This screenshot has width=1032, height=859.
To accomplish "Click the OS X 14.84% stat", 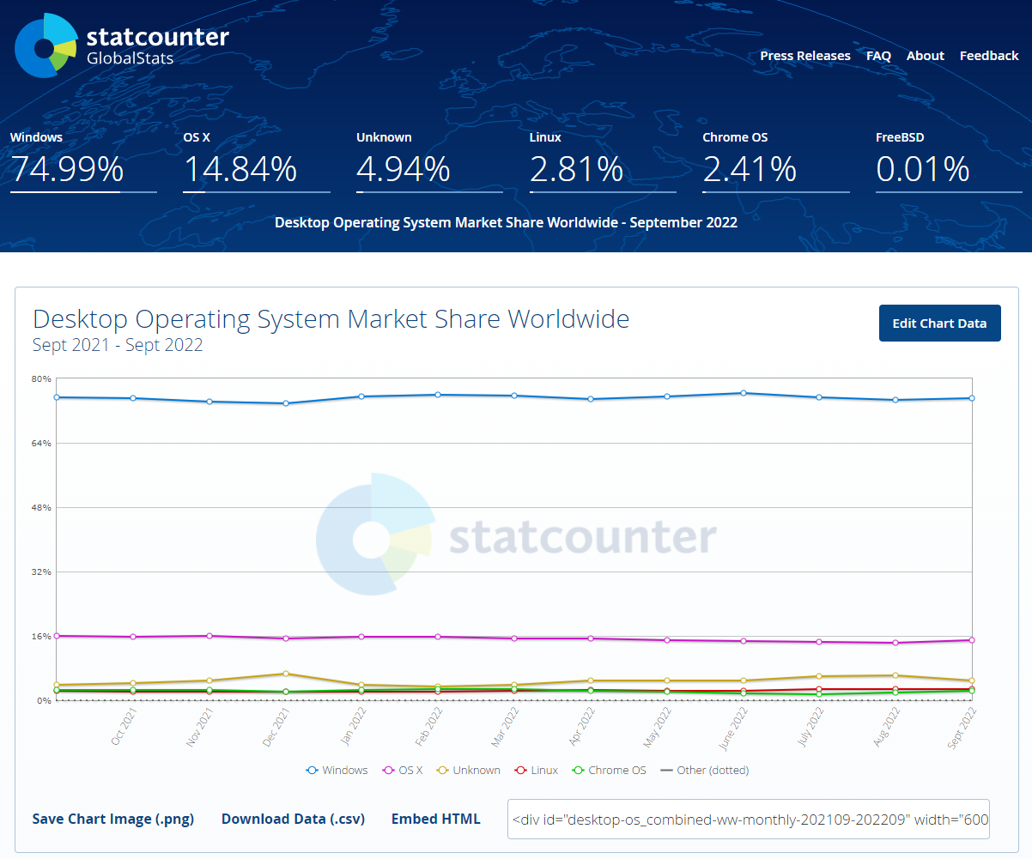I will [256, 161].
